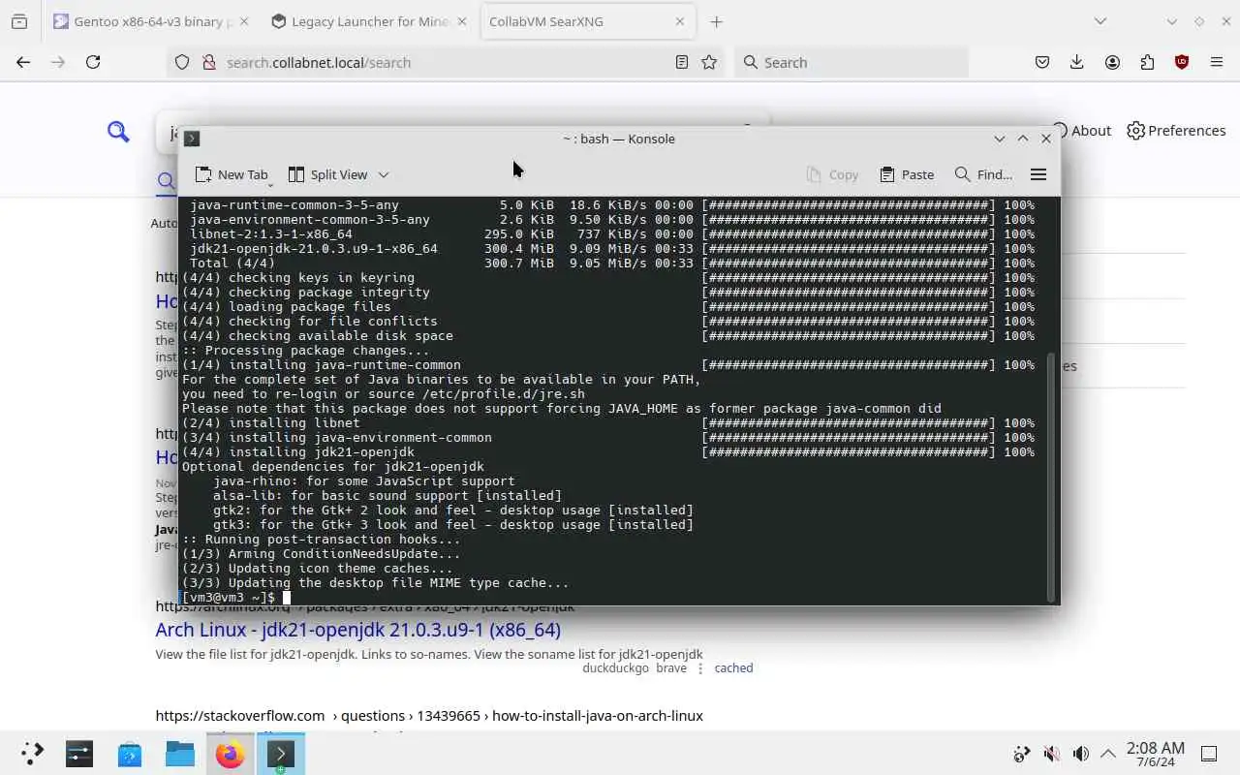The image size is (1240, 775).
Task: Open SearXNG Preferences
Action: [x=1176, y=131]
